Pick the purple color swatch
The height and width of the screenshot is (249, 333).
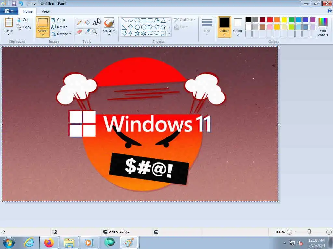313,20
